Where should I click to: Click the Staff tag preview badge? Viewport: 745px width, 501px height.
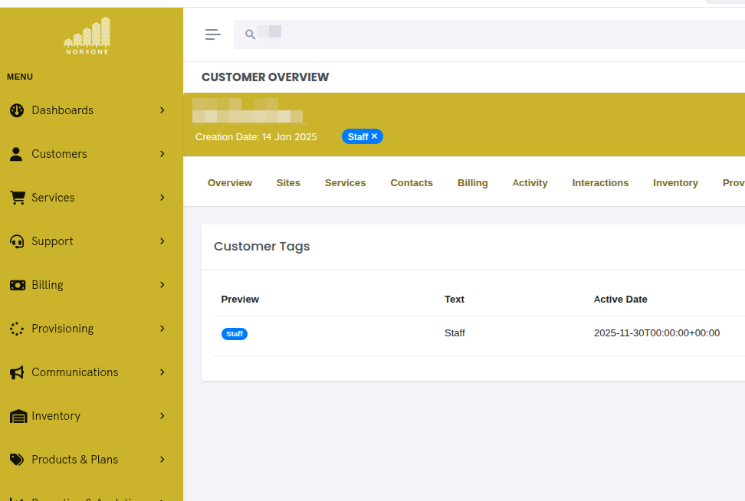click(235, 333)
